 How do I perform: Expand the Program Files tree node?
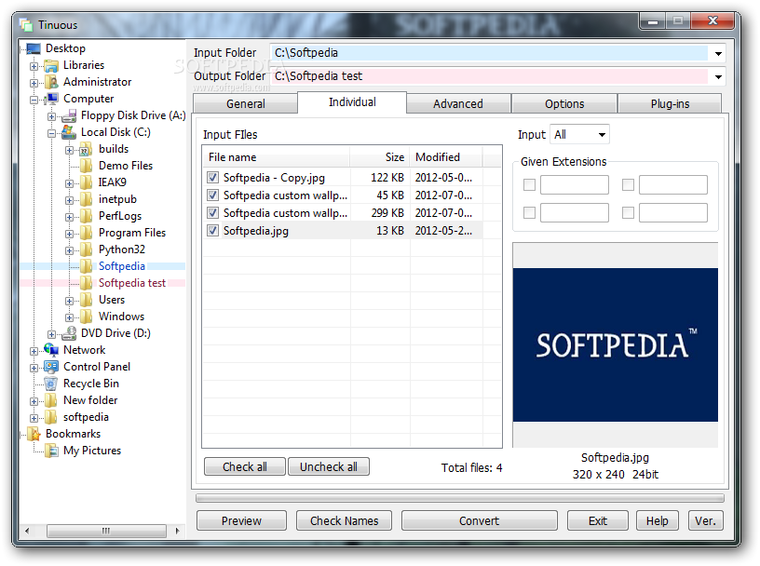coord(69,234)
